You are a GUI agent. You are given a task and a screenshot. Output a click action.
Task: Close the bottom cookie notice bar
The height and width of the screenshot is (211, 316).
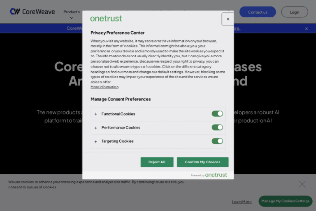(302, 184)
